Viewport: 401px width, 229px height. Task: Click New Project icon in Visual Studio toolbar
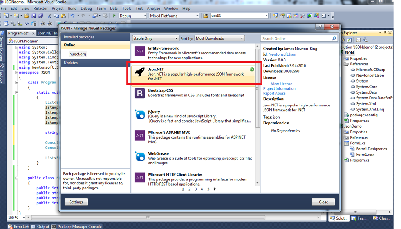(x=6, y=16)
